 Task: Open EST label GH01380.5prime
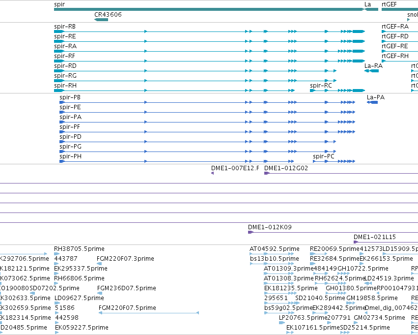351,288
